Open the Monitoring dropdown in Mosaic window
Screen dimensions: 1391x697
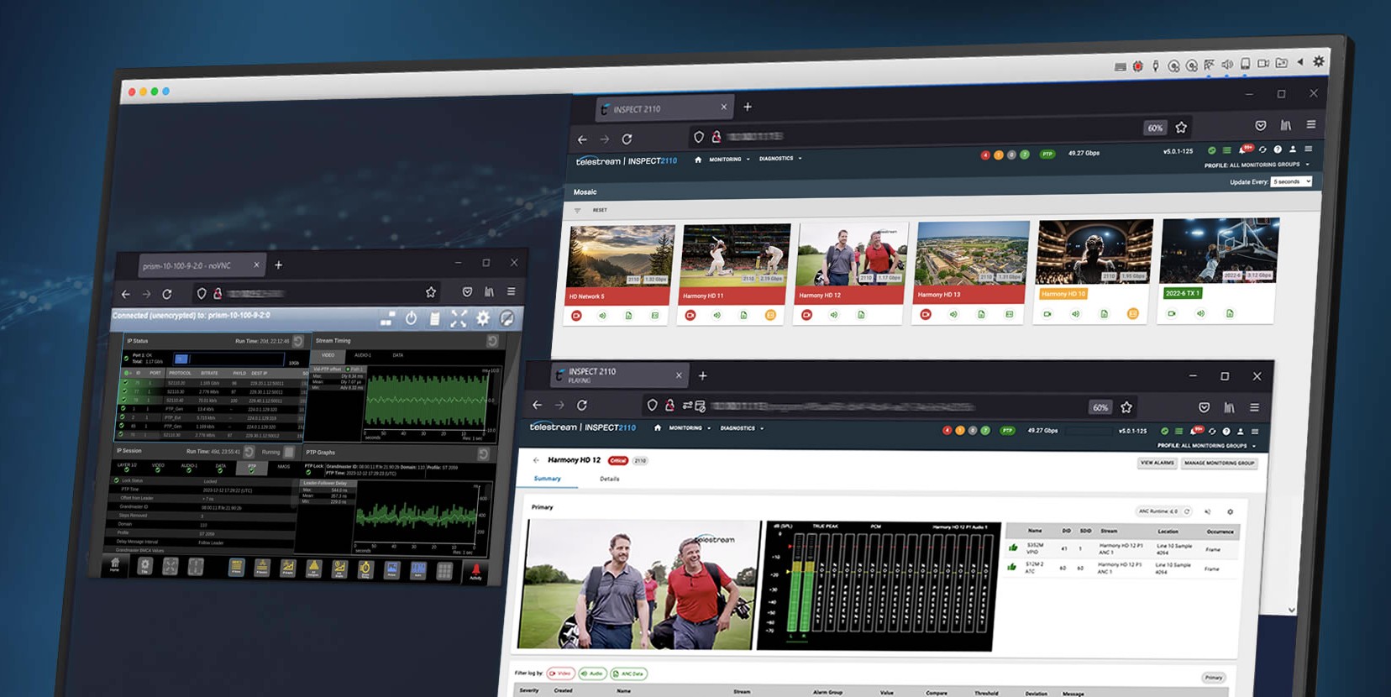(x=729, y=160)
